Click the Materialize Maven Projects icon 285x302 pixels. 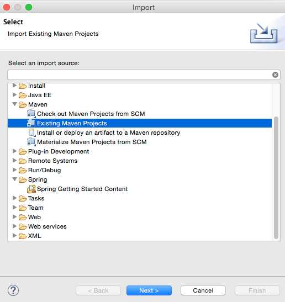[31, 142]
